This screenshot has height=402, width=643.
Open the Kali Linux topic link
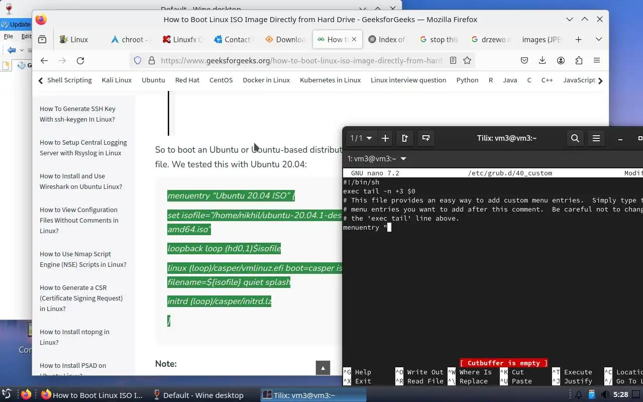(117, 80)
